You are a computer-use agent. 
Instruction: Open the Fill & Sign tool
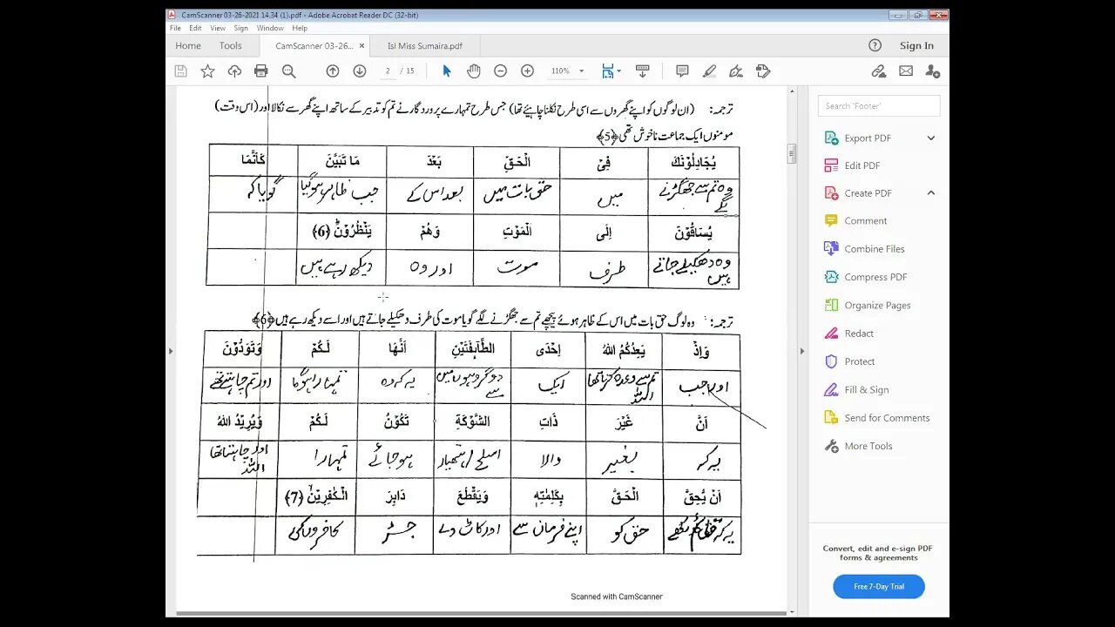click(867, 390)
